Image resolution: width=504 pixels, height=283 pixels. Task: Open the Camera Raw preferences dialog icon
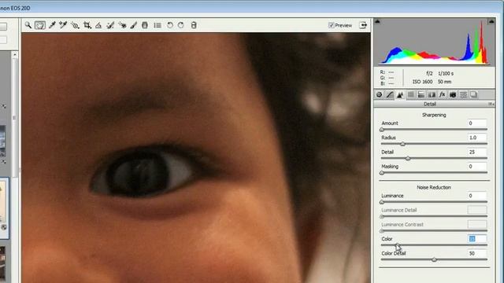click(157, 25)
